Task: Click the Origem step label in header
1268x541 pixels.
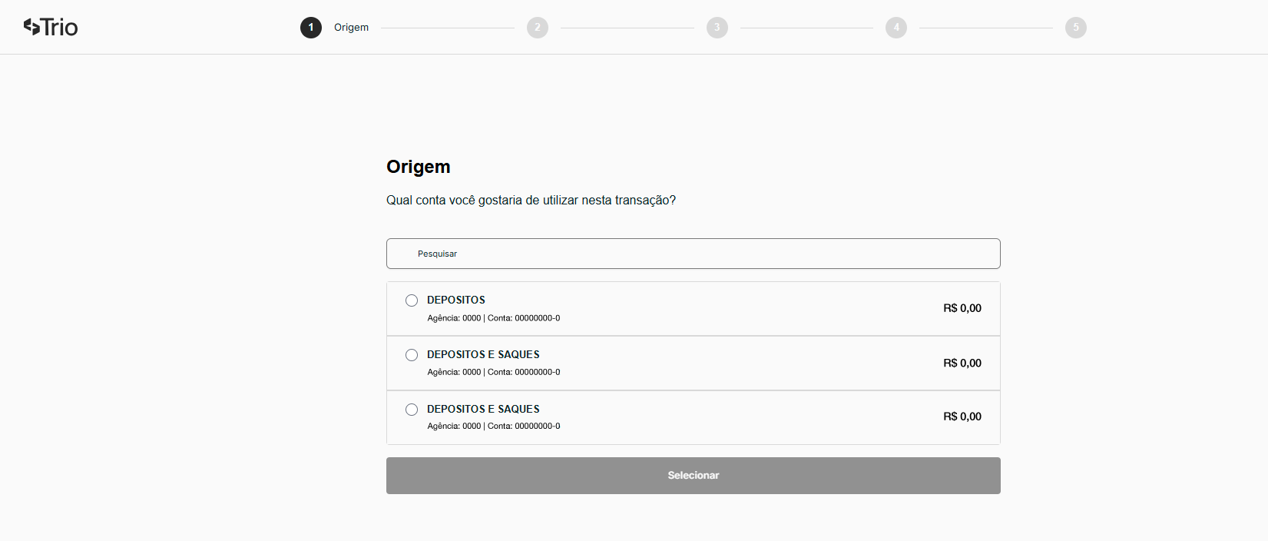Action: pos(351,28)
